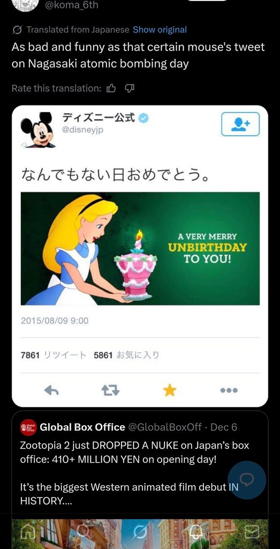Open Grok from the bottom navigation bar
This screenshot has height=549, width=280.
click(140, 533)
